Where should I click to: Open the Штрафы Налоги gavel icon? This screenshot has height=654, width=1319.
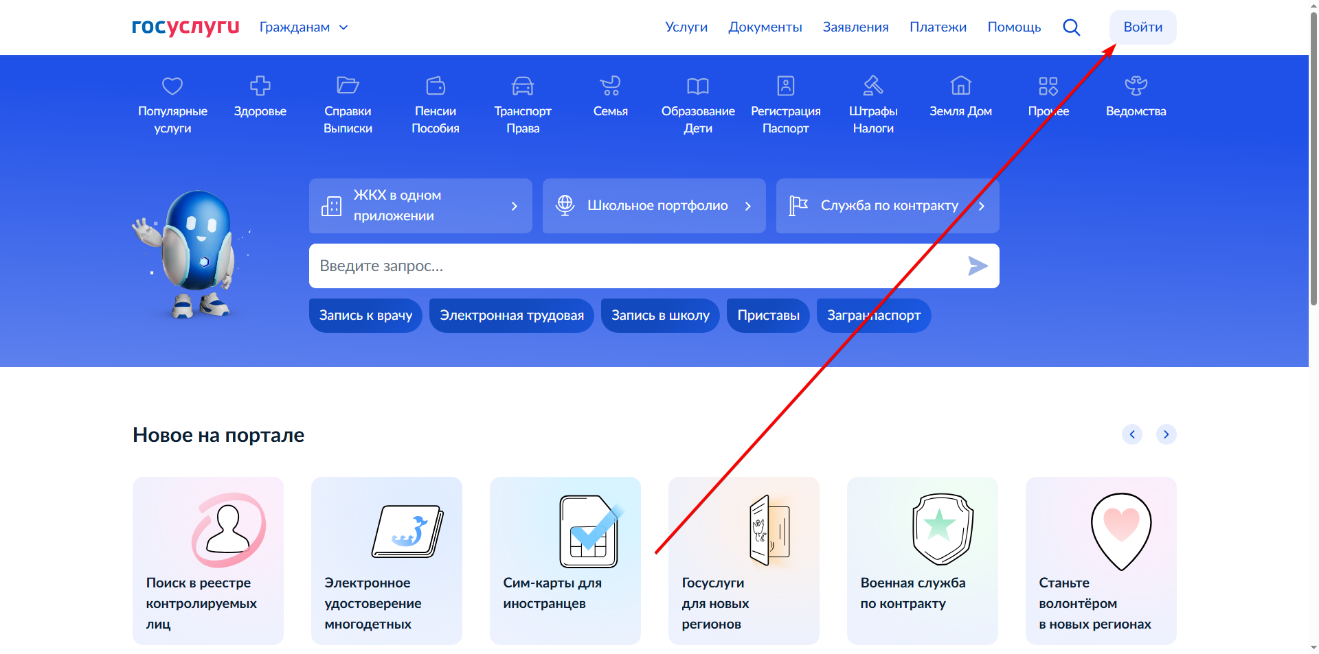[x=873, y=86]
